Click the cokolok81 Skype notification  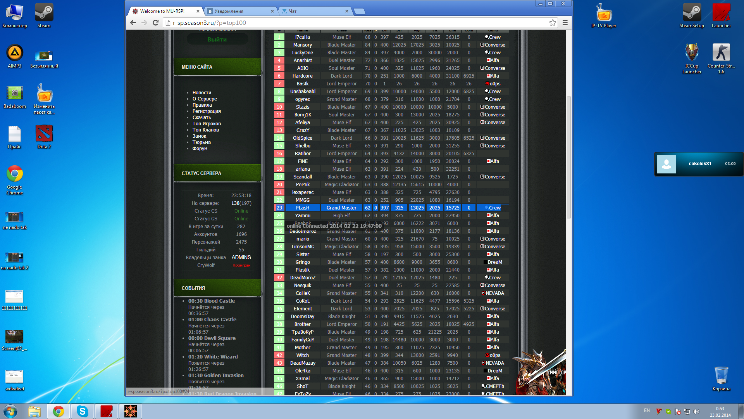[699, 164]
